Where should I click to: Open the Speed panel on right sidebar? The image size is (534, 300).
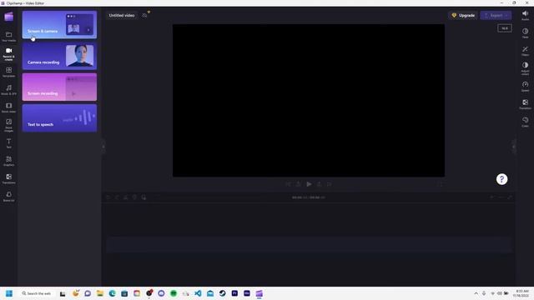pos(525,87)
